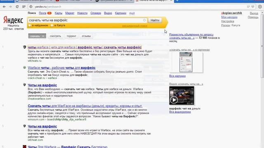This screenshot has height=148, width=264.
Task: Open the 'Настройка' link
Action: coord(228,21)
